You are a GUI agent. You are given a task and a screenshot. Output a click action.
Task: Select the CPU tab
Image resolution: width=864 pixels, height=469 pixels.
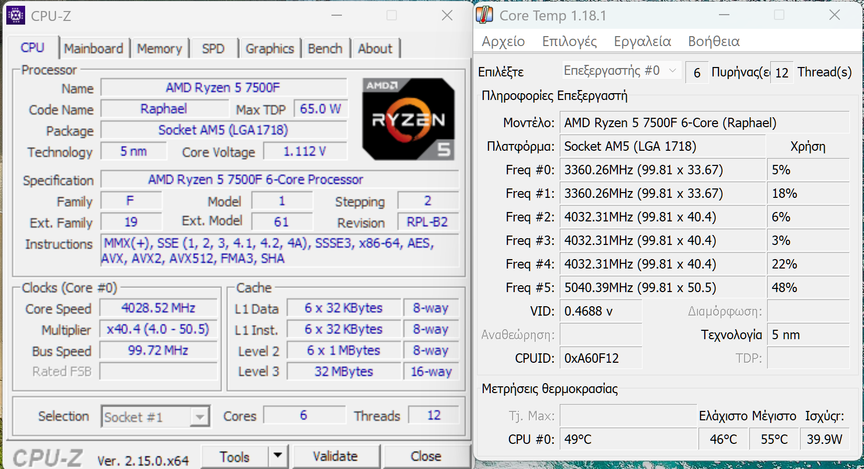pyautogui.click(x=32, y=48)
